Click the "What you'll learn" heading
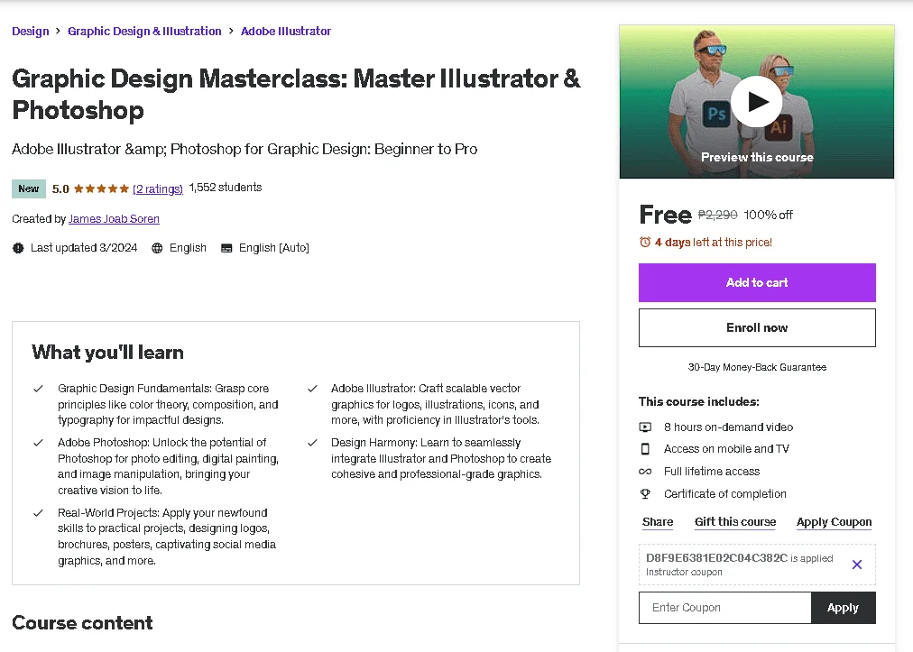Screen dimensions: 913x652 click(x=107, y=353)
